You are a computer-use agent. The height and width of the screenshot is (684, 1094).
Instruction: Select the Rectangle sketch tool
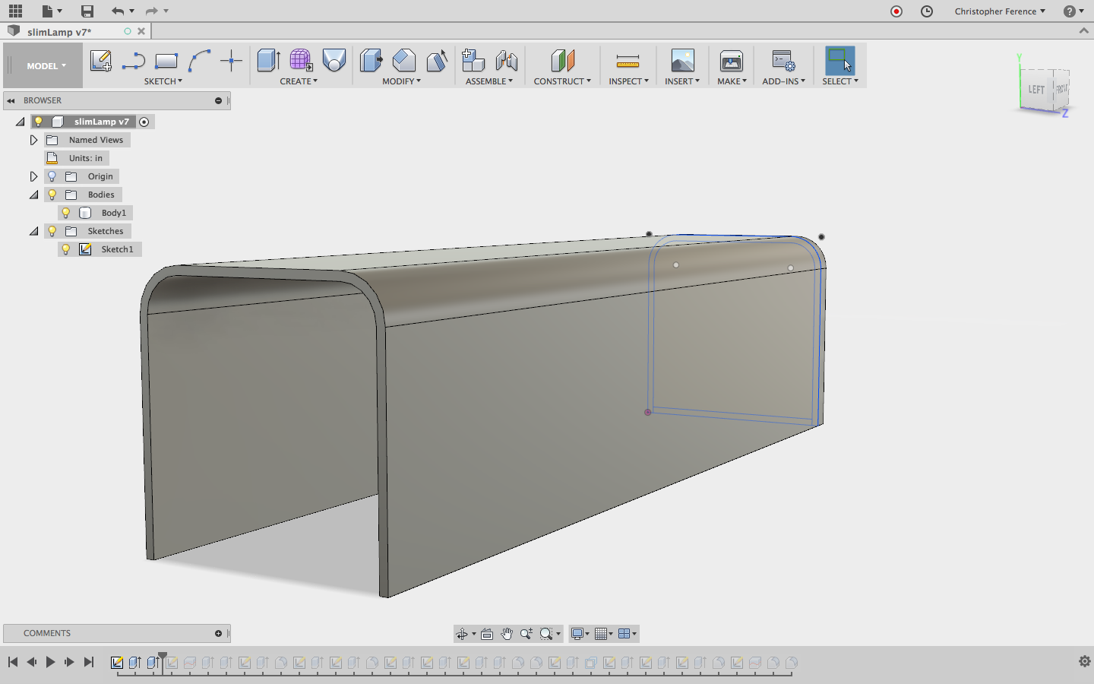click(x=166, y=61)
